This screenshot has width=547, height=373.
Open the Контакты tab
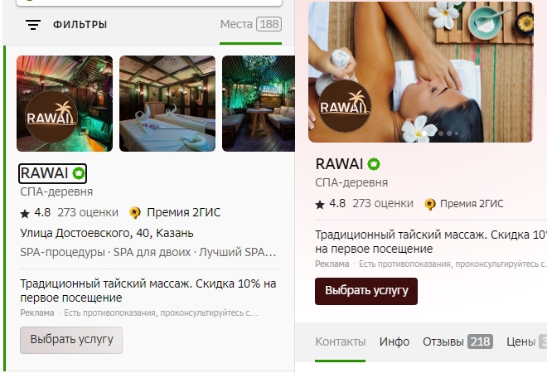coord(341,342)
